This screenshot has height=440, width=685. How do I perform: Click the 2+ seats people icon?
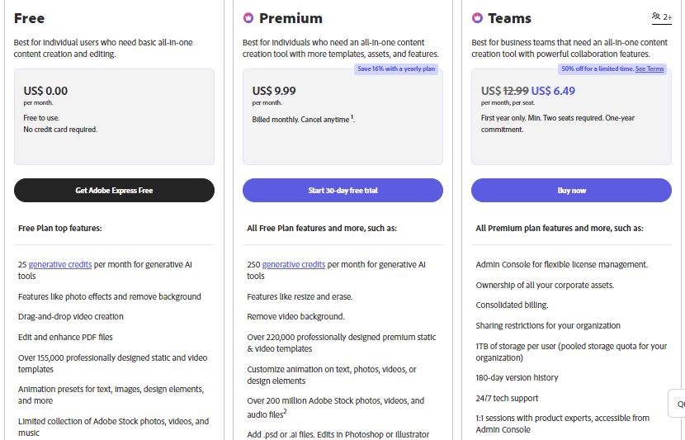(x=661, y=17)
